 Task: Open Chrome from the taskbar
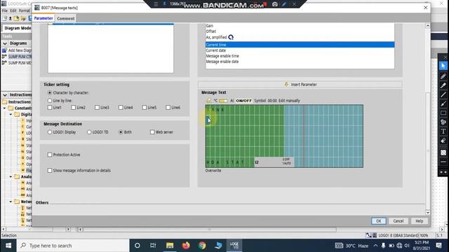coord(202,246)
